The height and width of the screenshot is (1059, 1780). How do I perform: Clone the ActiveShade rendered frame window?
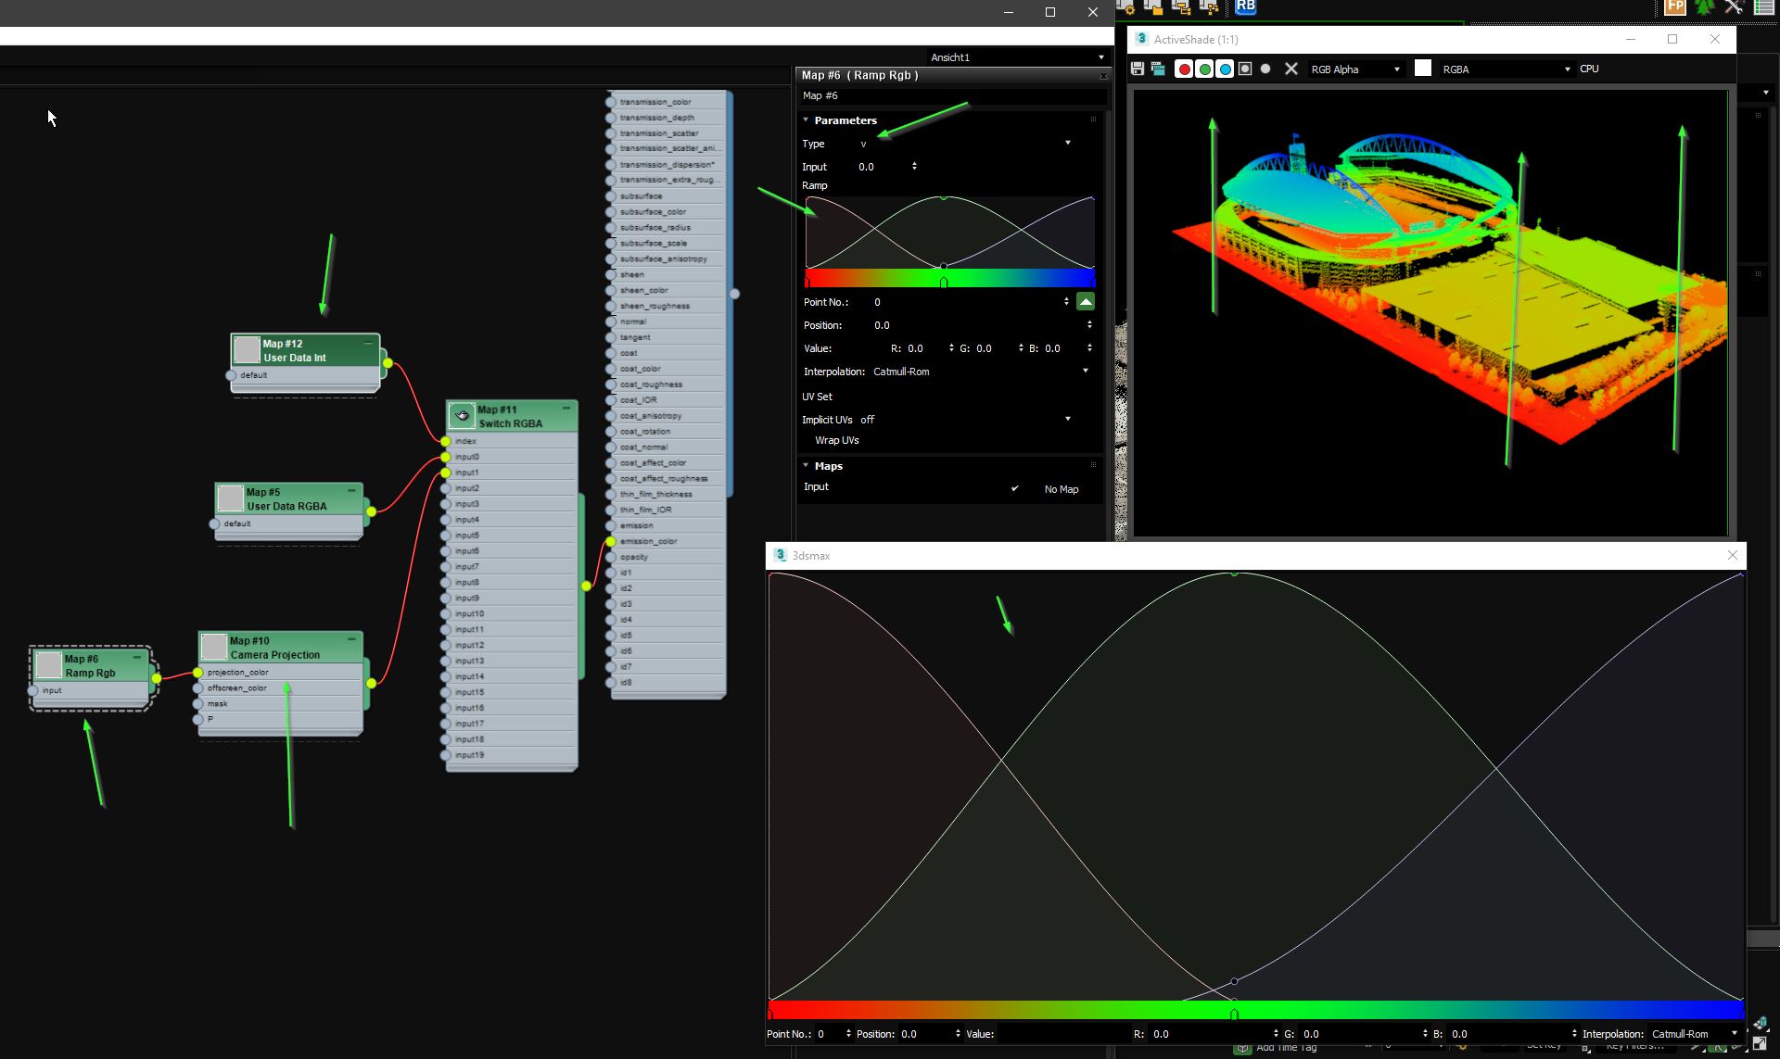point(1158,69)
